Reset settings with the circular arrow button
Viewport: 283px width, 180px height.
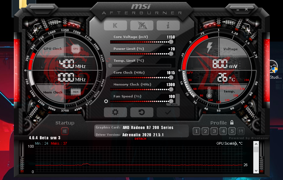(142, 112)
